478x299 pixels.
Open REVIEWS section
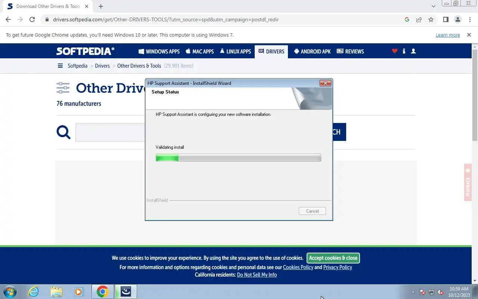[x=350, y=52]
